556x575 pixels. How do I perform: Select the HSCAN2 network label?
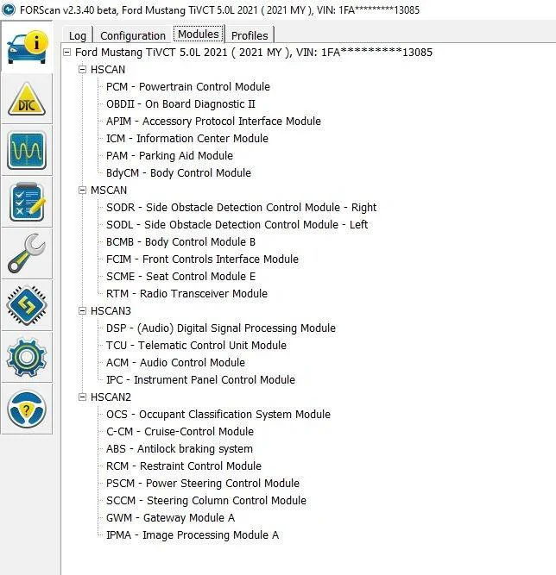pos(111,397)
